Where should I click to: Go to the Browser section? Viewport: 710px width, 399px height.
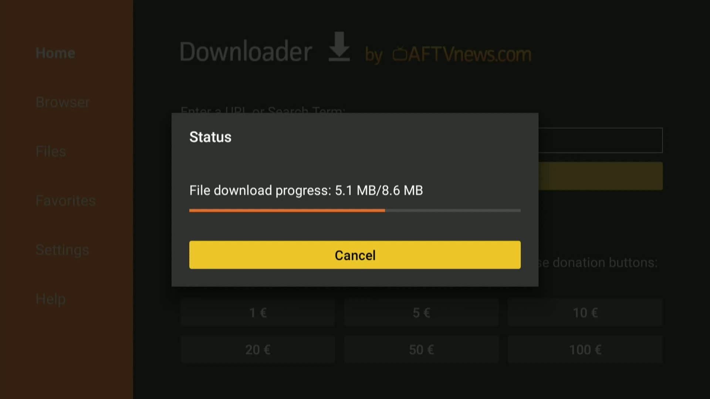(62, 102)
